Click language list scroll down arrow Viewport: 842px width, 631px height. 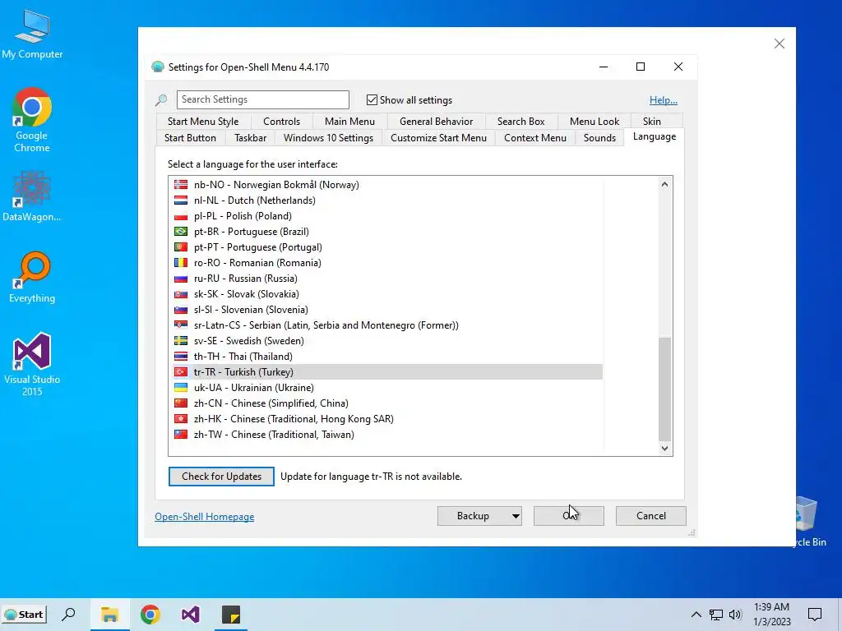pyautogui.click(x=664, y=448)
